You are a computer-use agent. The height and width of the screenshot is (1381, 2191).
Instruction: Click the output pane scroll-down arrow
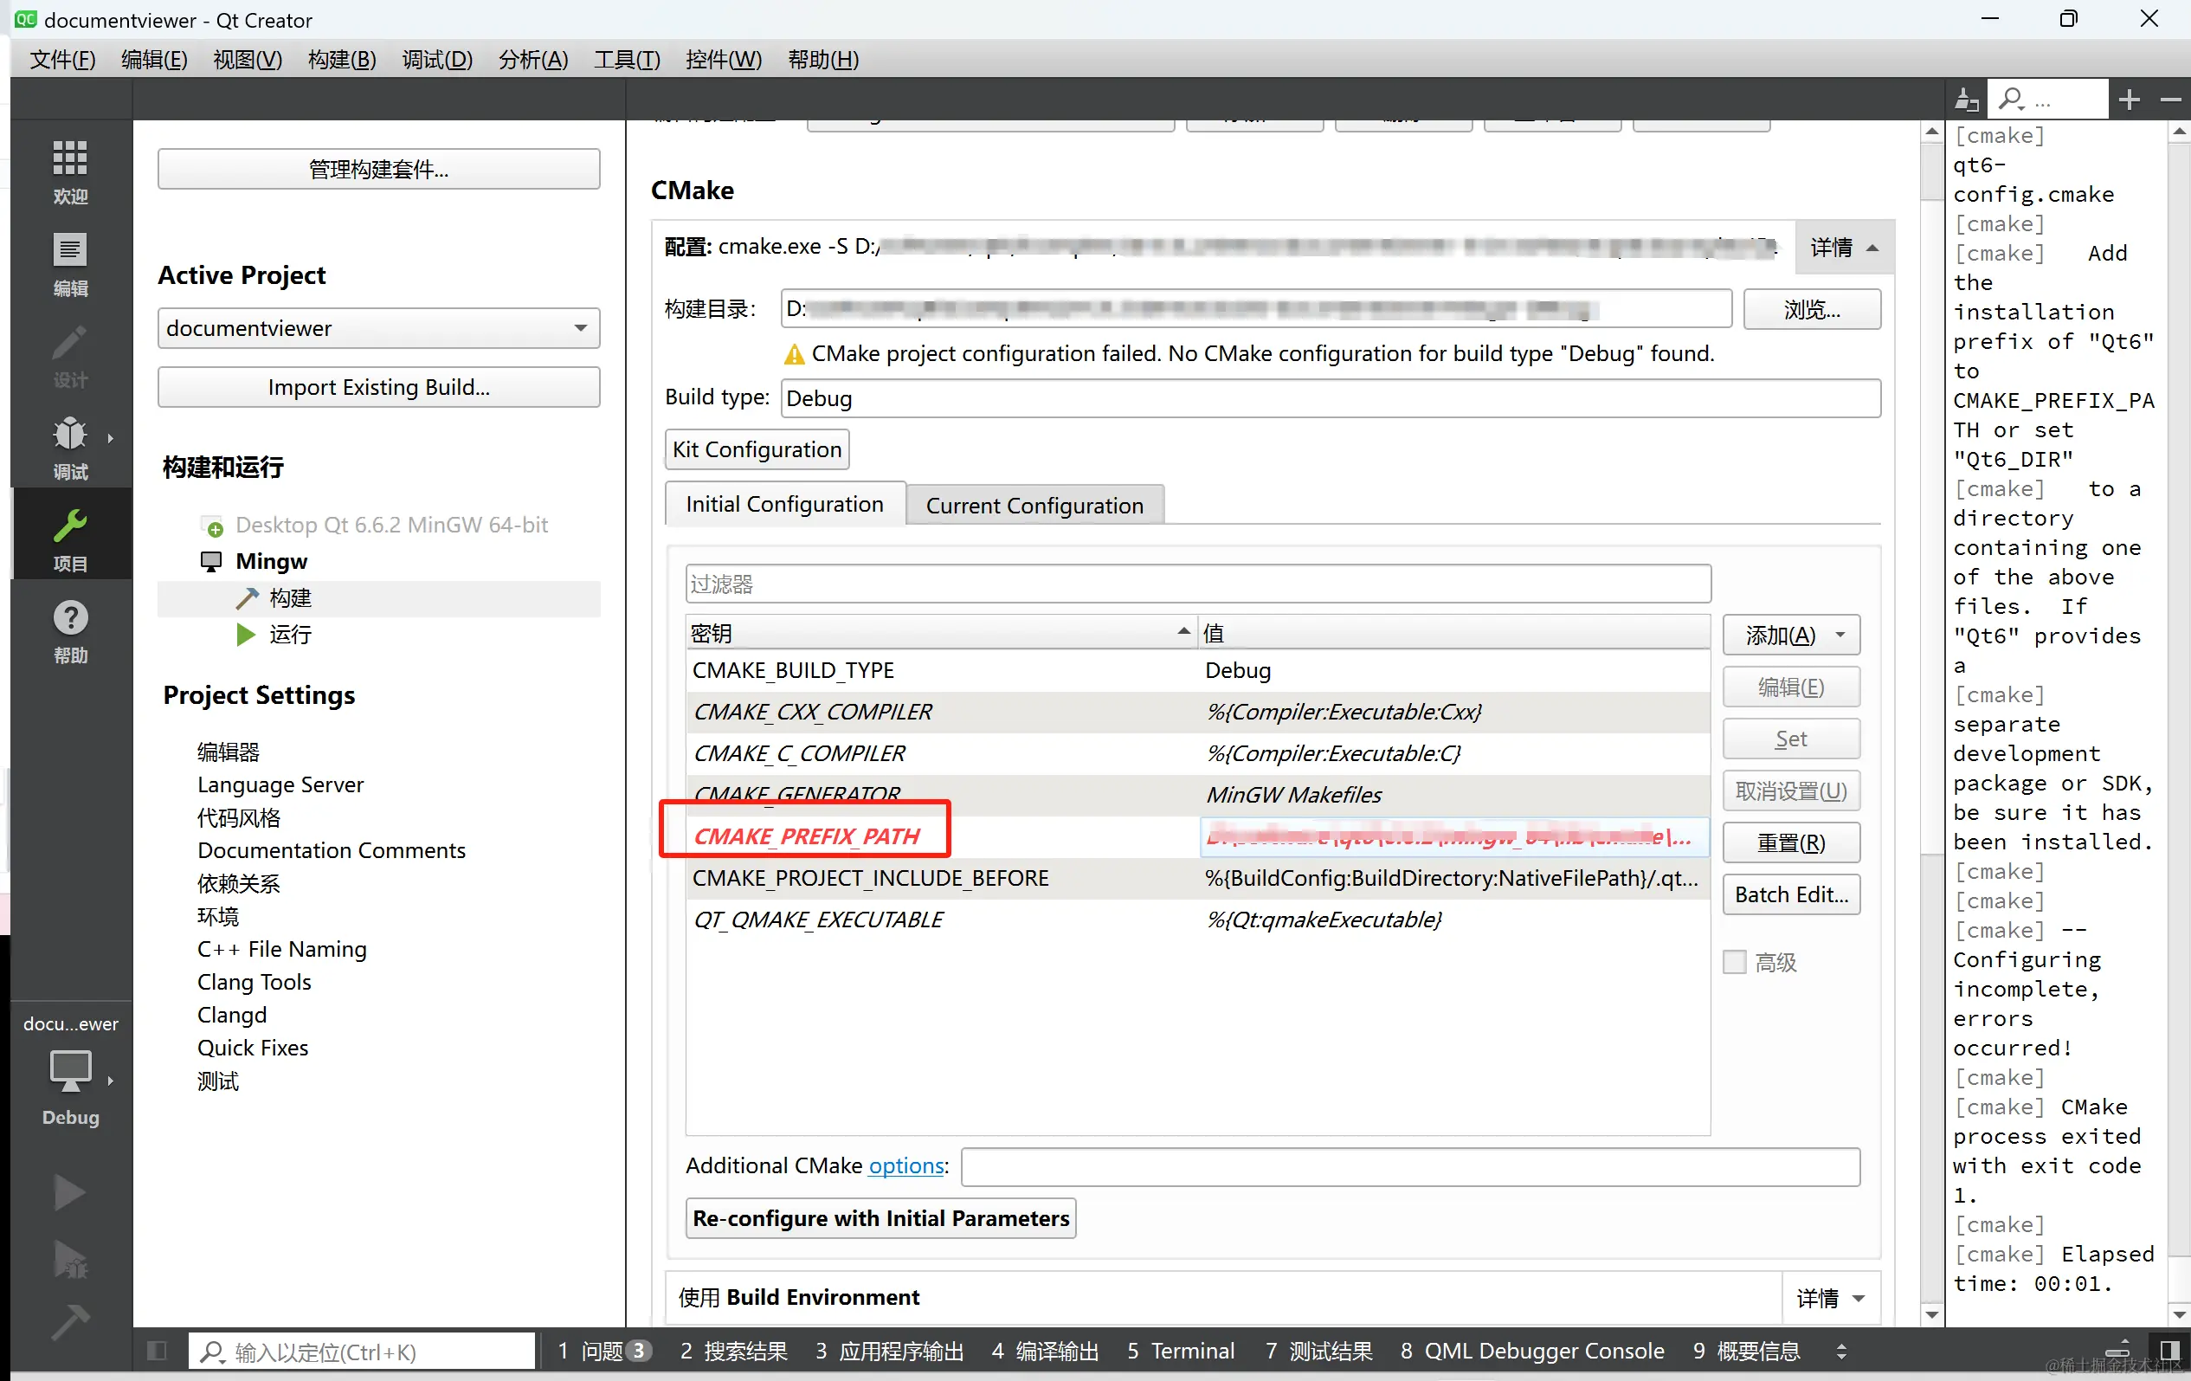click(2179, 1314)
